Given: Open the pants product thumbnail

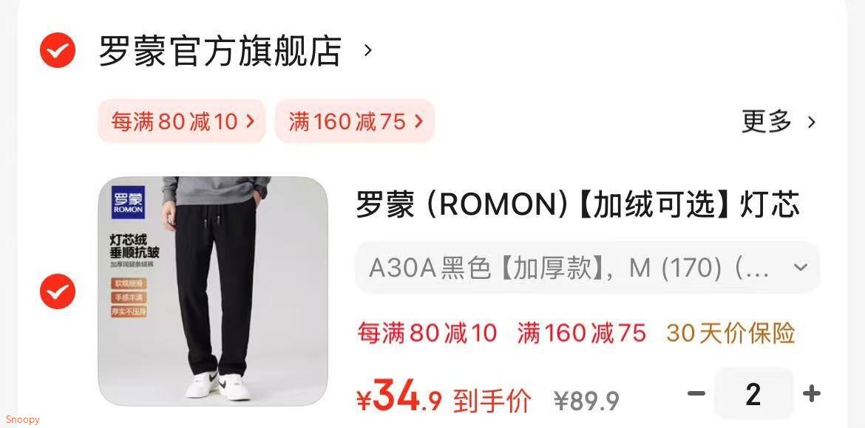Looking at the screenshot, I should (x=213, y=291).
